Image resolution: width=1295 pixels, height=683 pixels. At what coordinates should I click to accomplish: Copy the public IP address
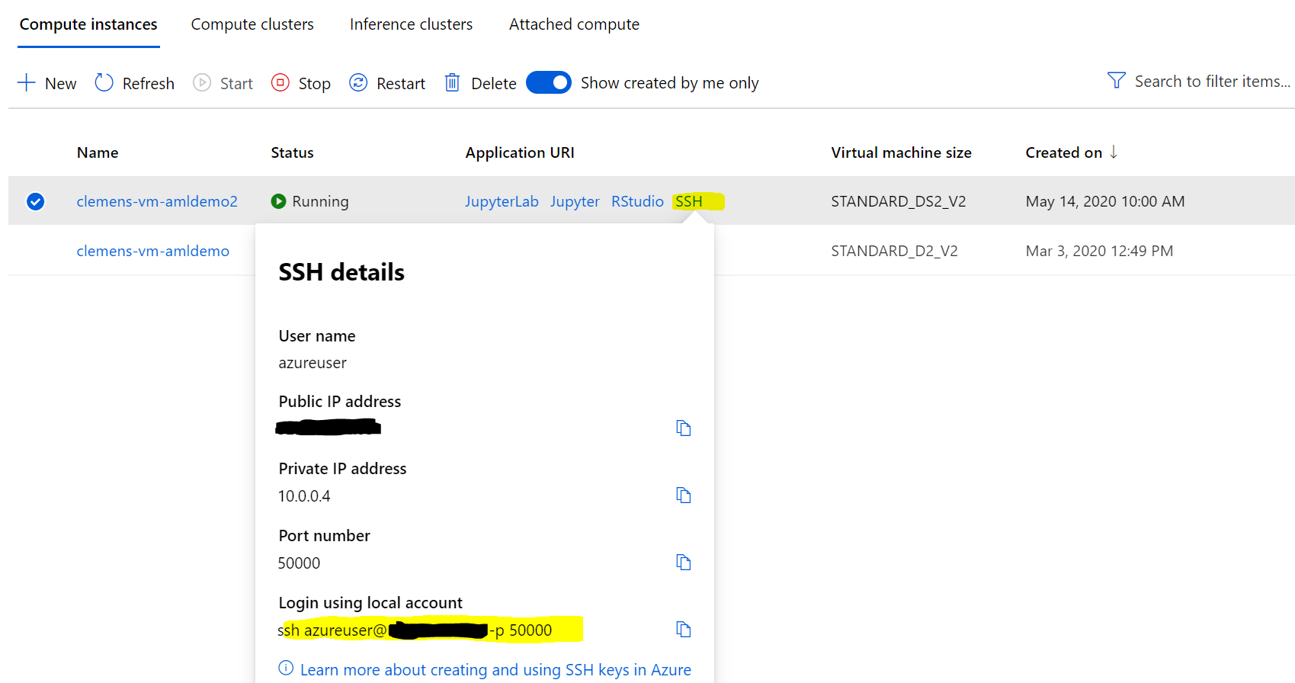coord(684,428)
